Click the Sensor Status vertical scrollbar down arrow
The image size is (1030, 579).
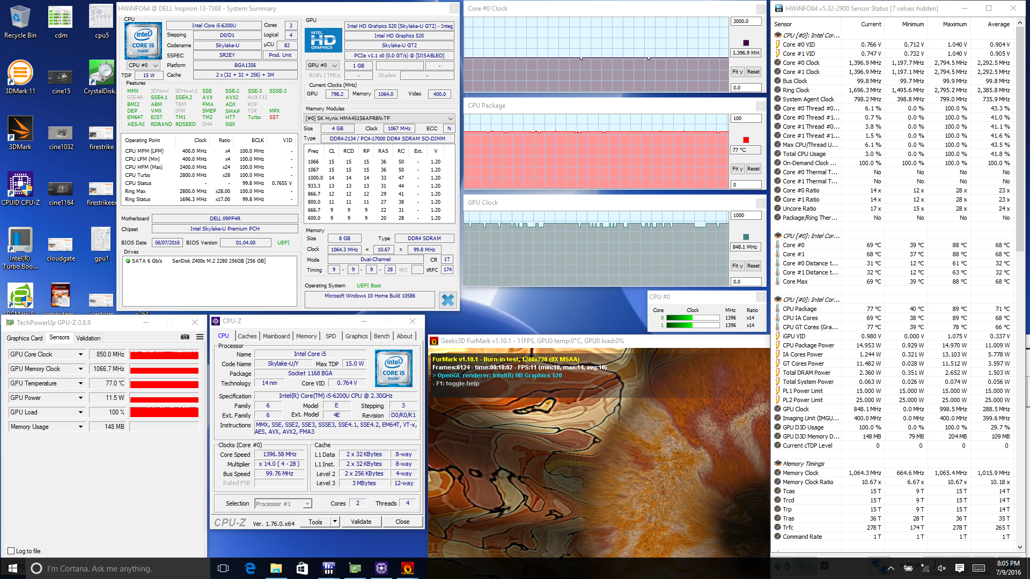1020,547
